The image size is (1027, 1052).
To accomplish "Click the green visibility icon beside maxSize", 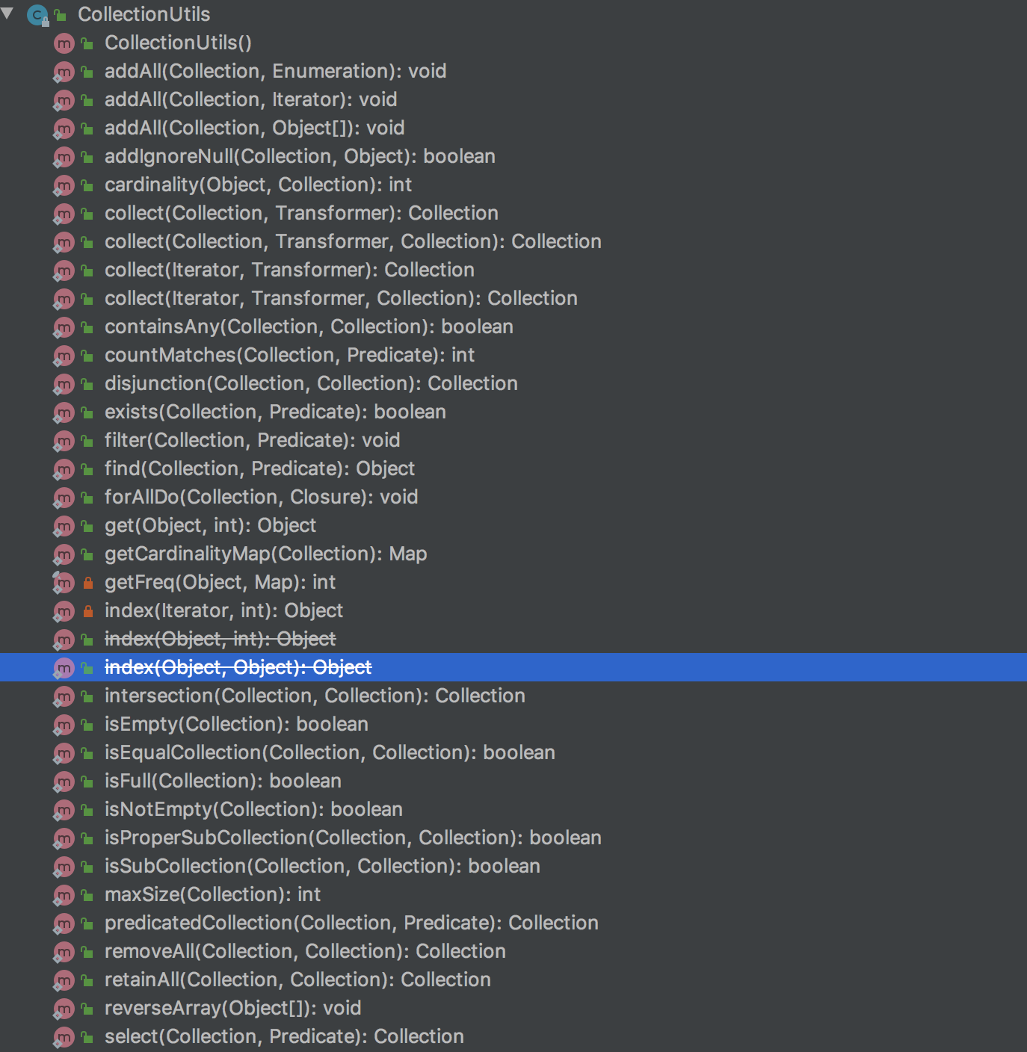I will (x=87, y=895).
